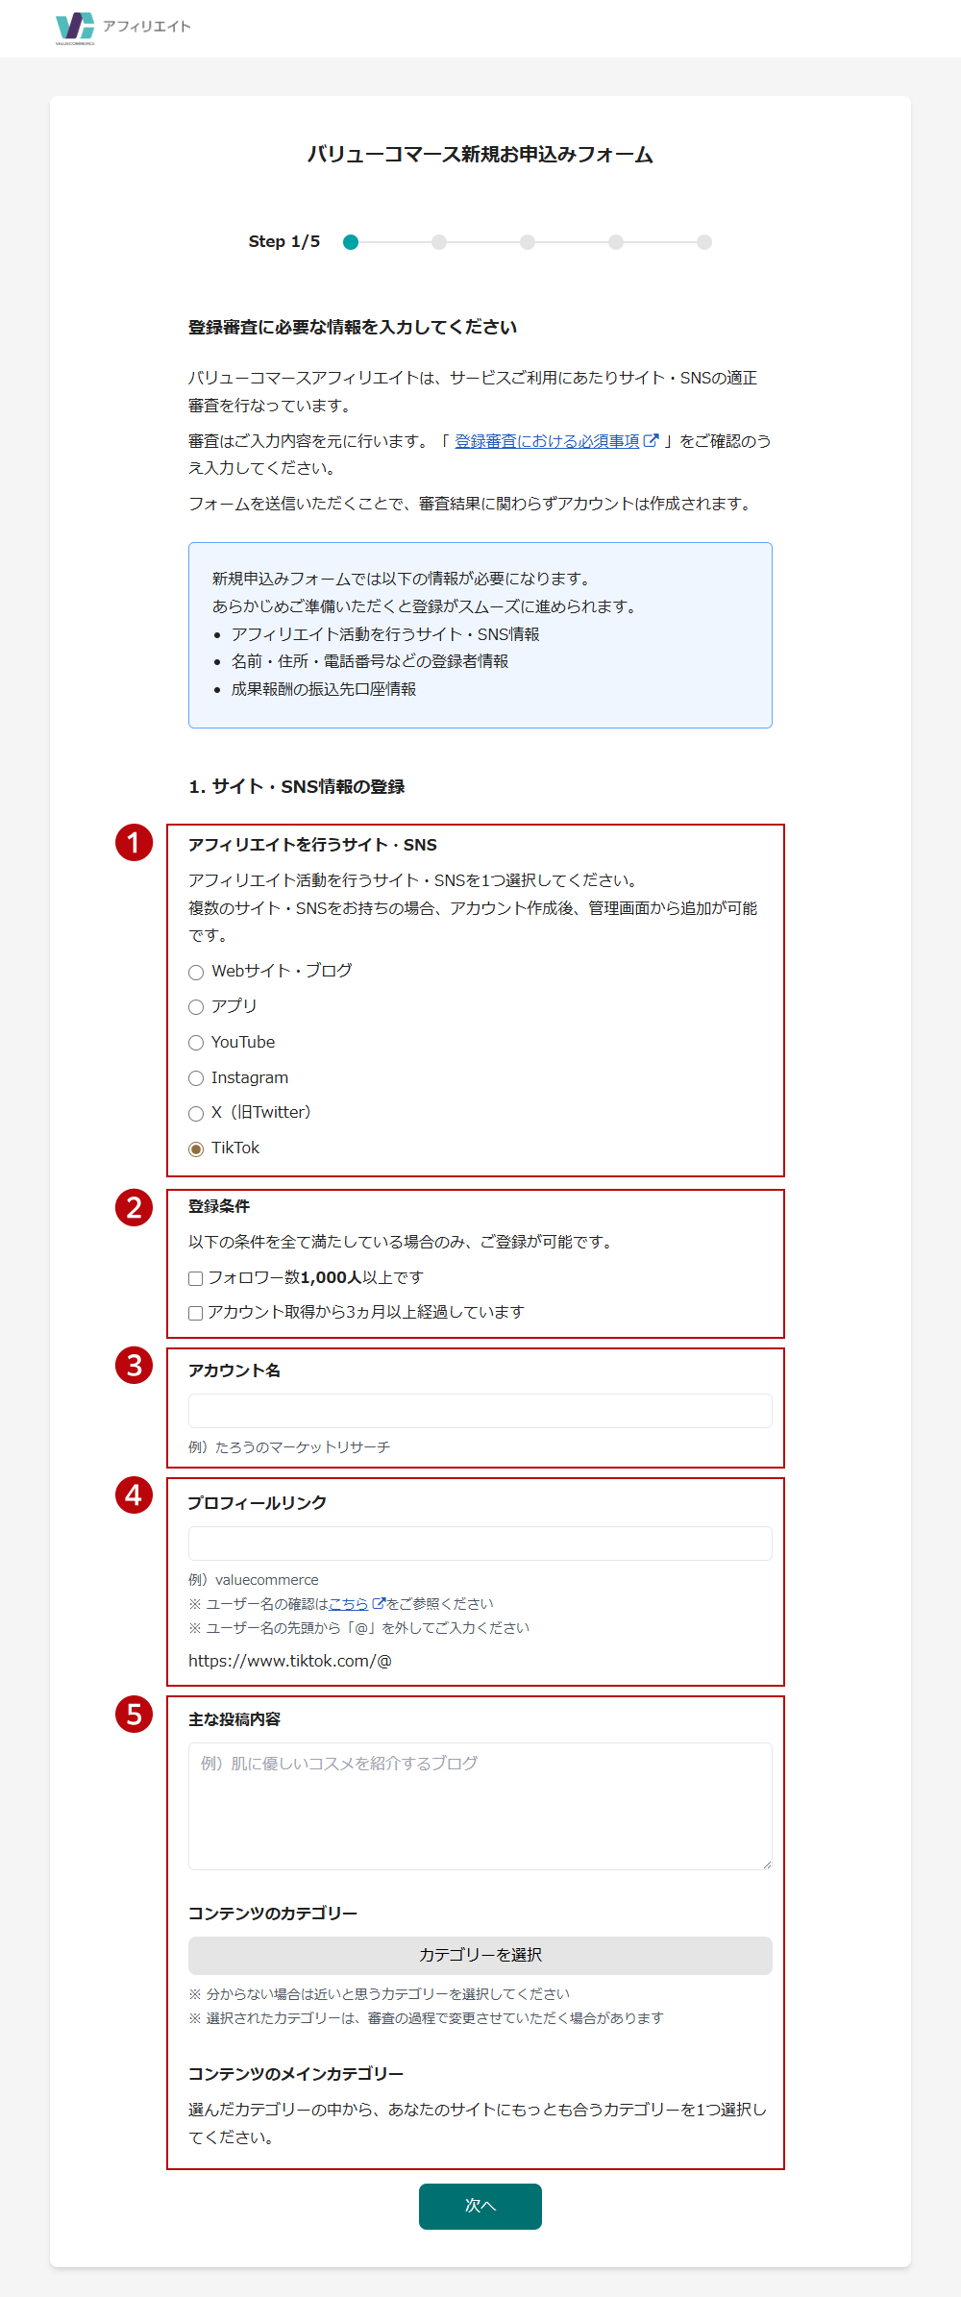The width and height of the screenshot is (961, 2297).
Task: Check アカウント取得から3ヵ月以上経過しています checkbox
Action: [x=195, y=1313]
